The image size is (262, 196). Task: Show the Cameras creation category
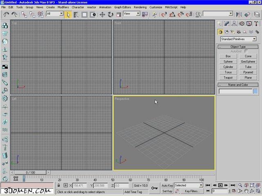click(238, 32)
